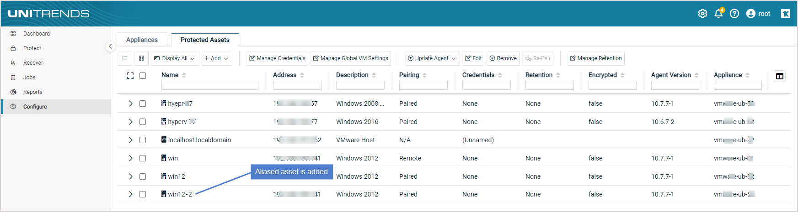The image size is (798, 212).
Task: Toggle the full-screen table icon
Action: click(x=130, y=76)
